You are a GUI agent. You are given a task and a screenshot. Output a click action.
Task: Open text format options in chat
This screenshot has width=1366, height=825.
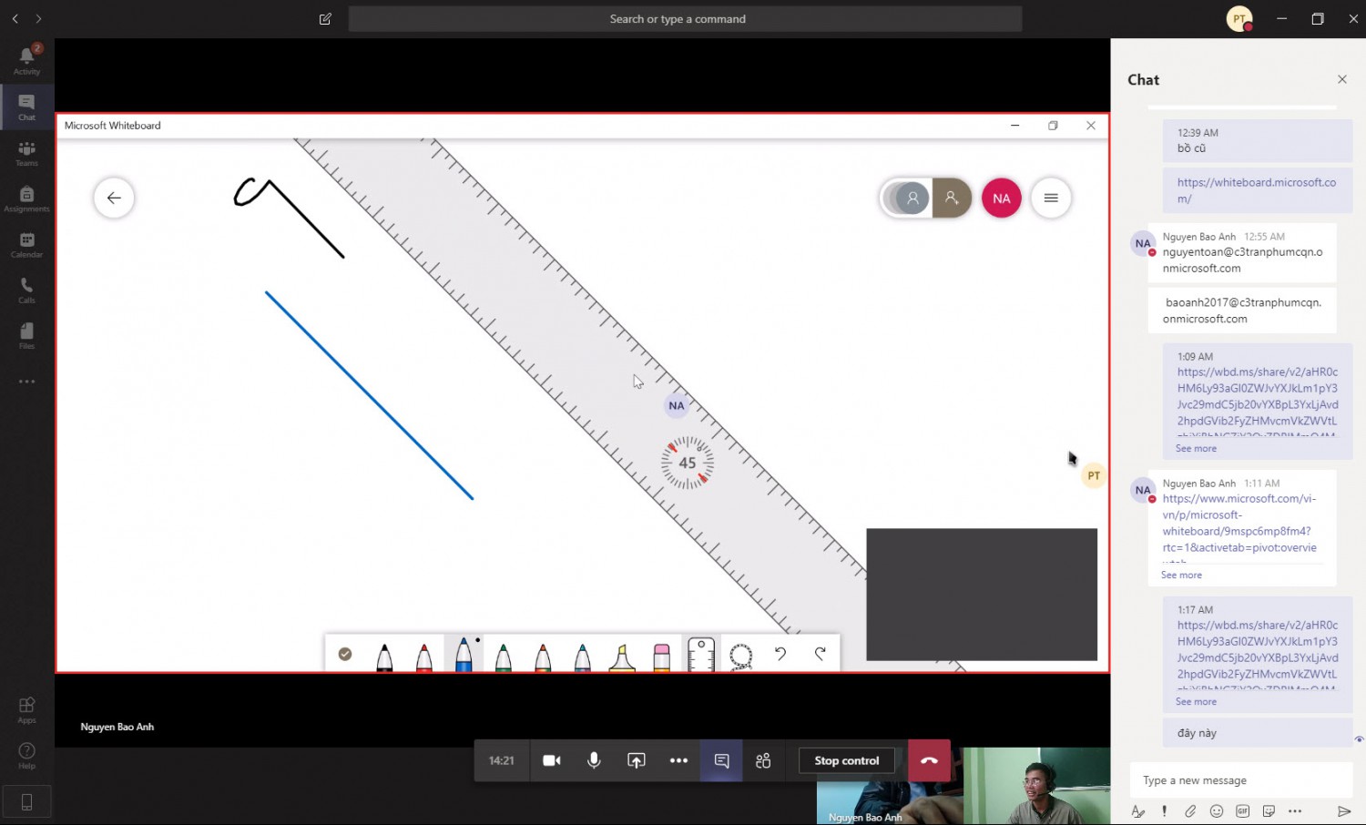1137,811
